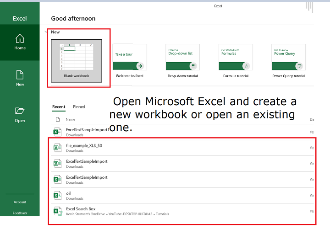The width and height of the screenshot is (330, 234).
Task: Open the Welcome to Excel tour template
Action: (130, 61)
